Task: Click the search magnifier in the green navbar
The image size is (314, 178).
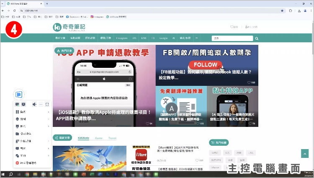Action: pyautogui.click(x=257, y=39)
